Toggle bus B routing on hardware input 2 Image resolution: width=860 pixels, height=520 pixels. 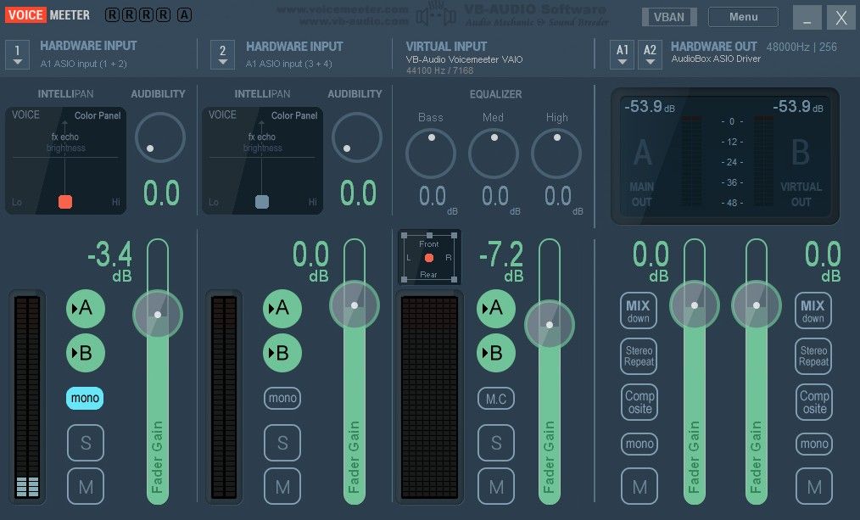(x=282, y=353)
